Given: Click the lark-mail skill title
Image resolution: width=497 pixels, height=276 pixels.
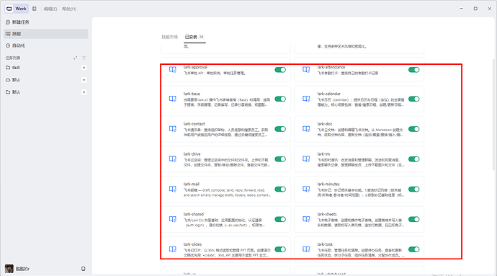Looking at the screenshot, I should pos(191,184).
